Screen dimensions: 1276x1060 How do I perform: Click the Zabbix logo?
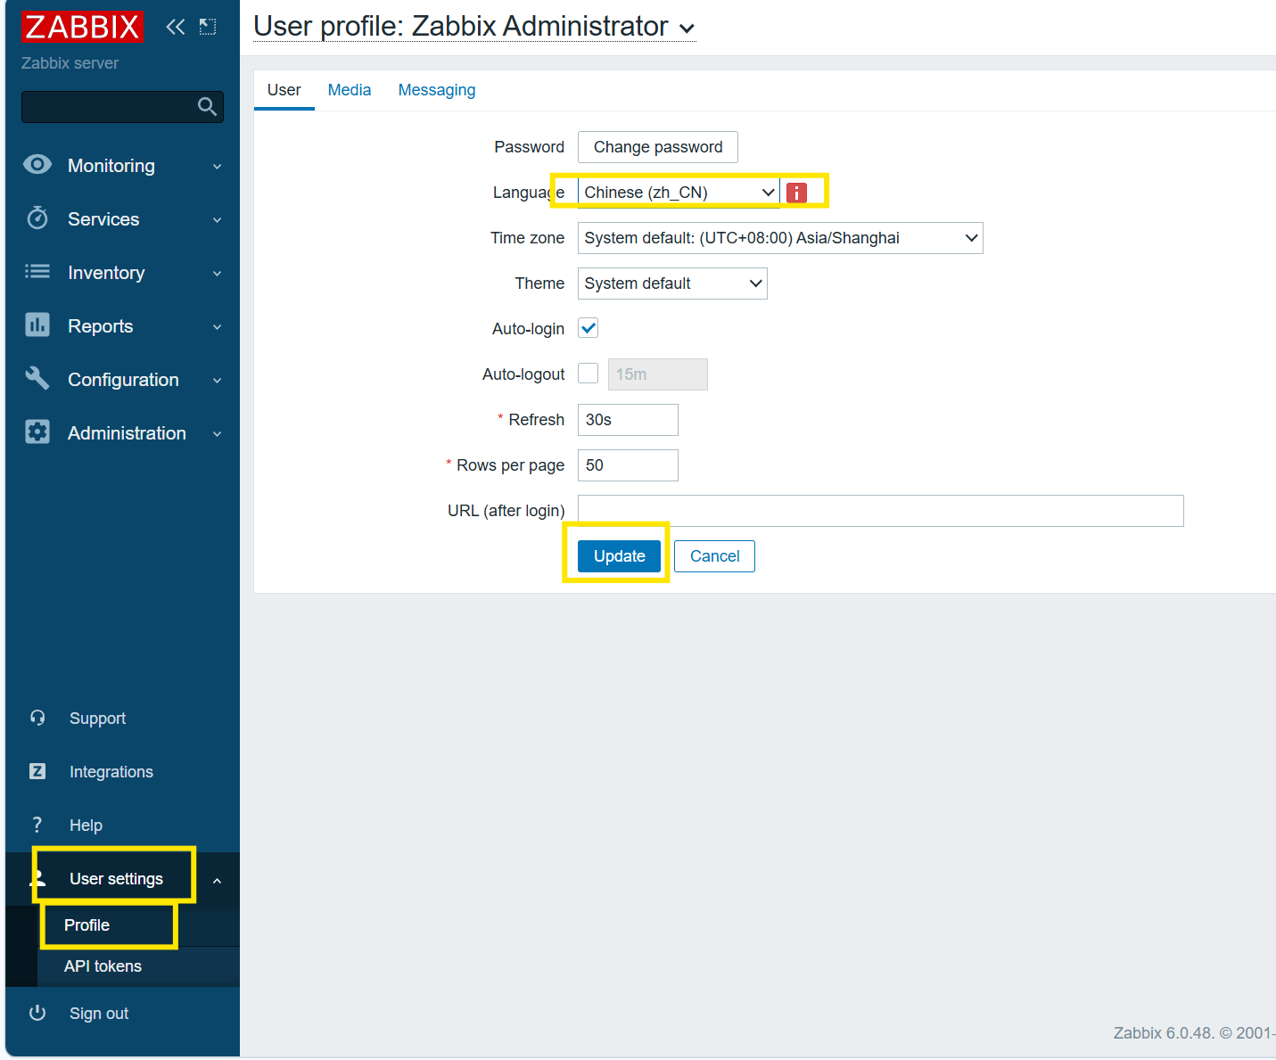(x=82, y=27)
